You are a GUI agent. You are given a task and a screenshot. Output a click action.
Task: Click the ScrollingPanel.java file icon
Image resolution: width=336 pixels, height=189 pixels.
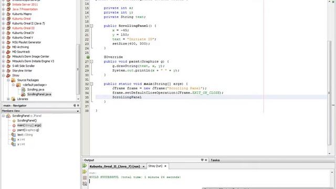(23, 94)
